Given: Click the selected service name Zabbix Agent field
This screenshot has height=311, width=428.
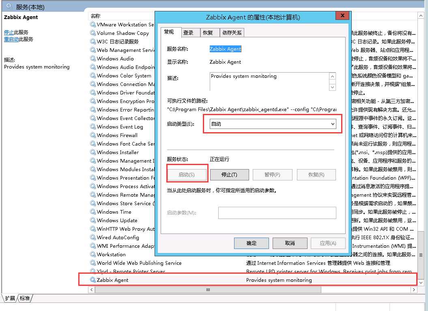Looking at the screenshot, I should tap(225, 49).
